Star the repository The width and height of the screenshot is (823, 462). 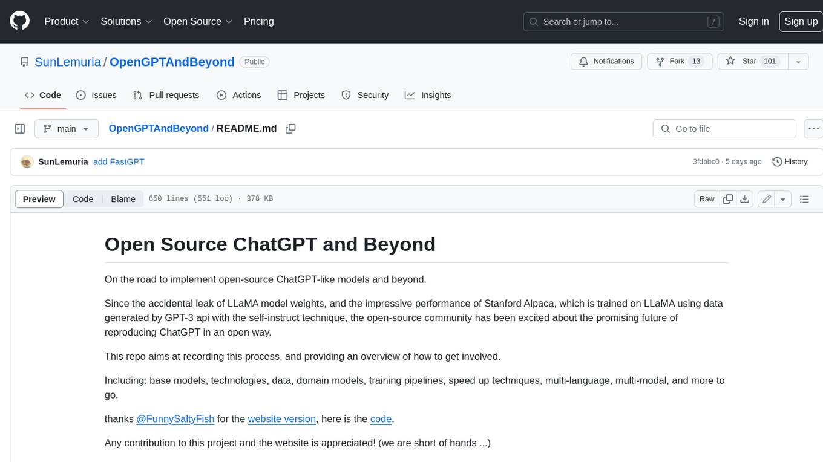pos(752,62)
